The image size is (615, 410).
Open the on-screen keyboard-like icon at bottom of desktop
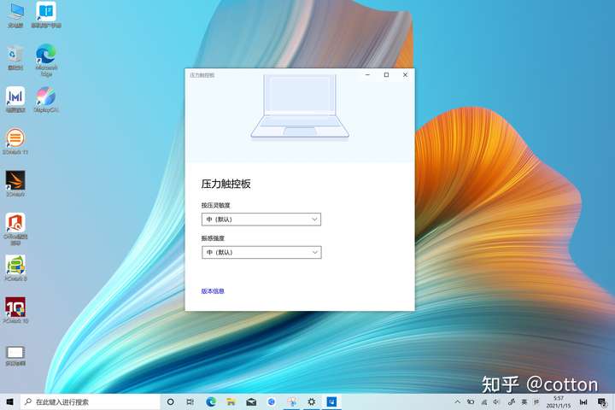coord(15,356)
